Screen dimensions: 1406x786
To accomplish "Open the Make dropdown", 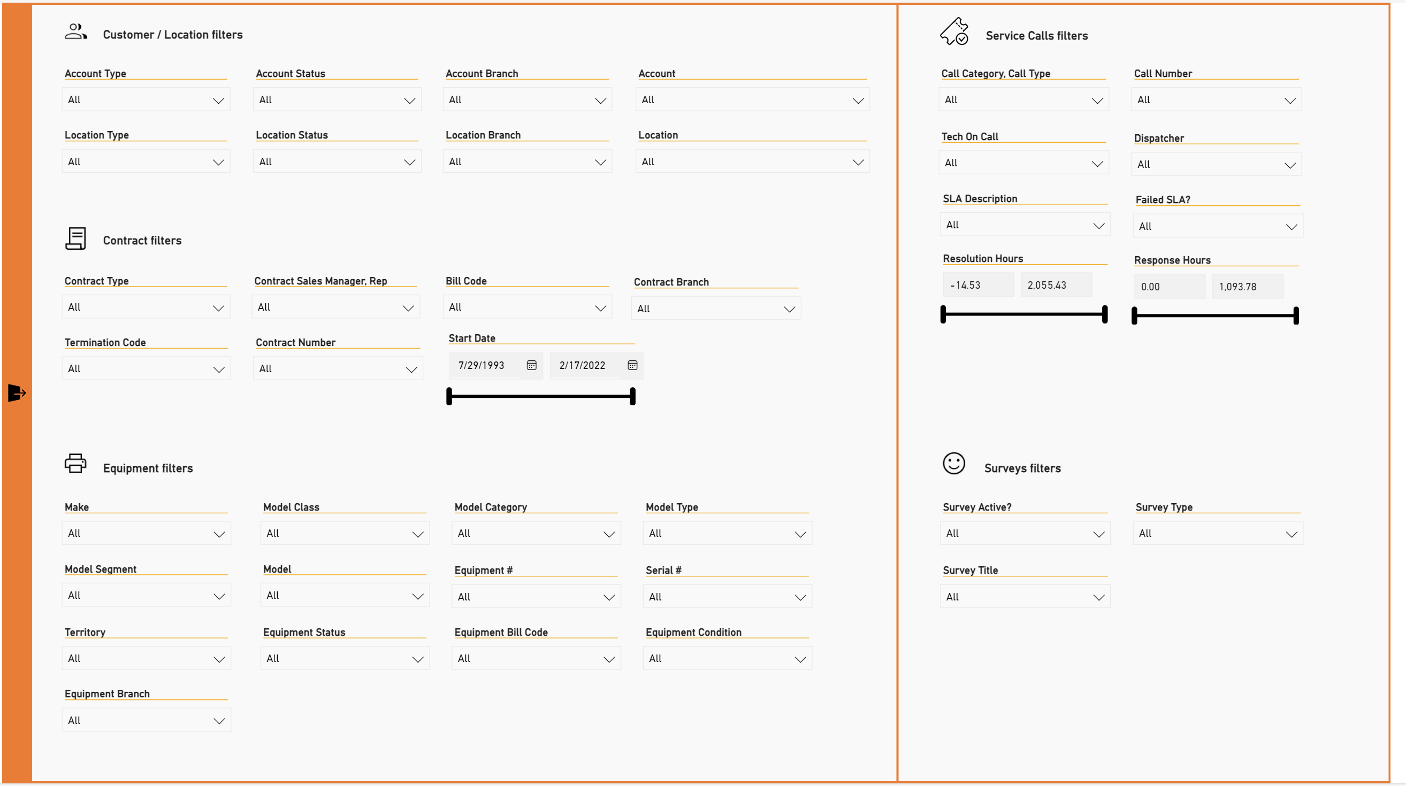I will click(146, 534).
